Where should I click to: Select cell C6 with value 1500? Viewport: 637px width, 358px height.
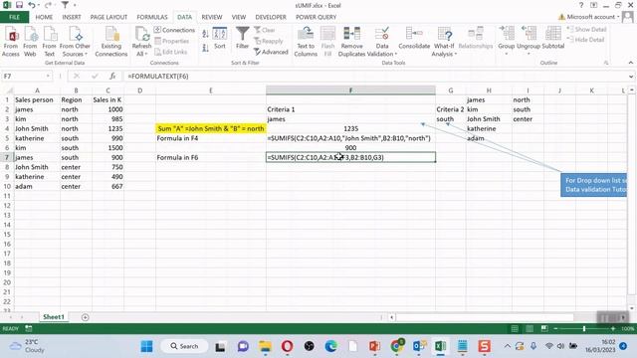[108, 148]
